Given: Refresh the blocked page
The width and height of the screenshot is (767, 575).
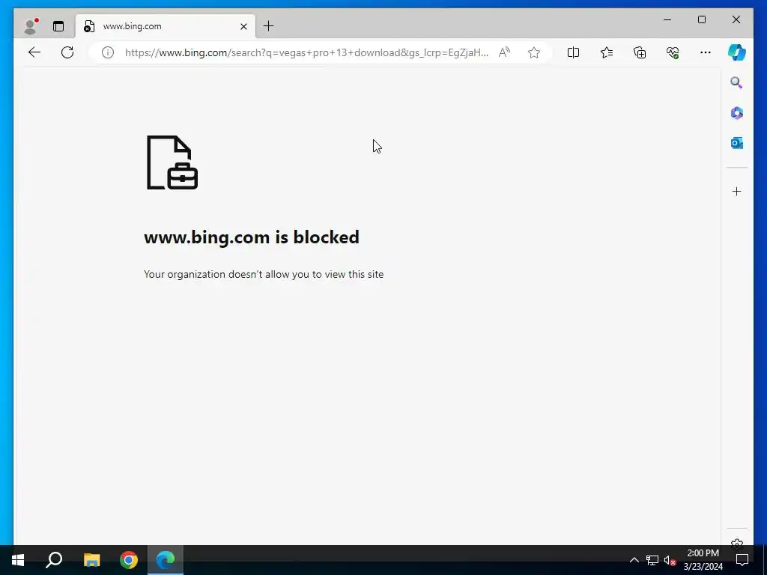Looking at the screenshot, I should [67, 52].
